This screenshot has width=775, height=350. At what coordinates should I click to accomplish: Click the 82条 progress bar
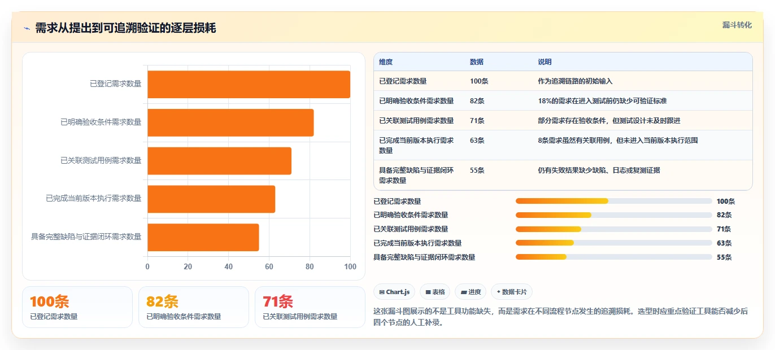pyautogui.click(x=614, y=215)
